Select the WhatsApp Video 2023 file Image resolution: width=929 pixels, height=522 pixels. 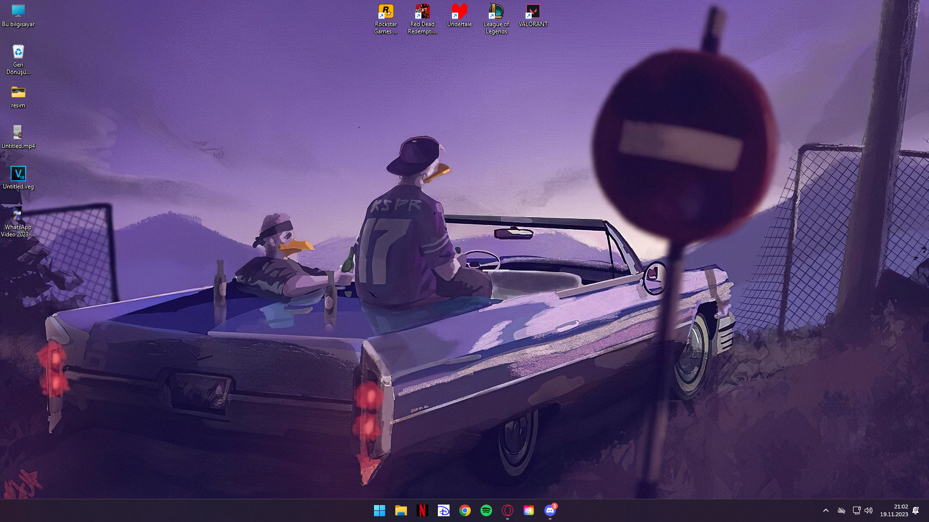tap(18, 222)
